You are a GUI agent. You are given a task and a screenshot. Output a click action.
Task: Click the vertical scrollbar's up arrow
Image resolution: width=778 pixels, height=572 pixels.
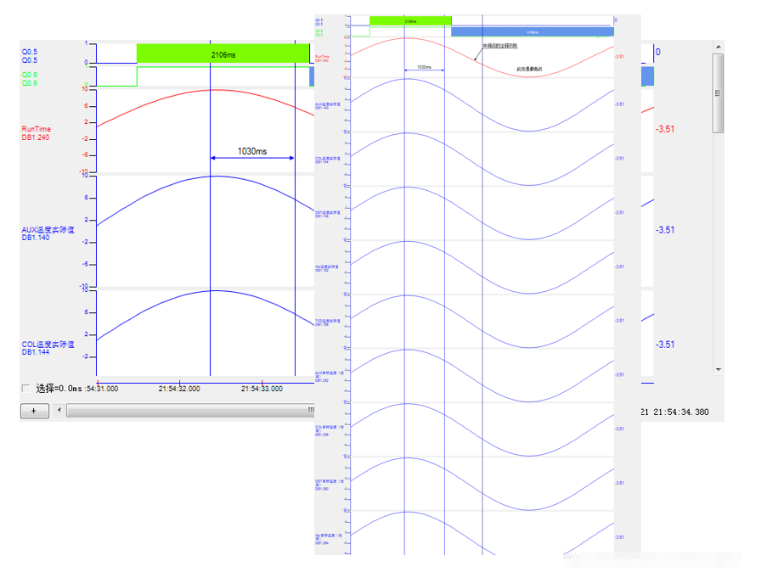(718, 47)
